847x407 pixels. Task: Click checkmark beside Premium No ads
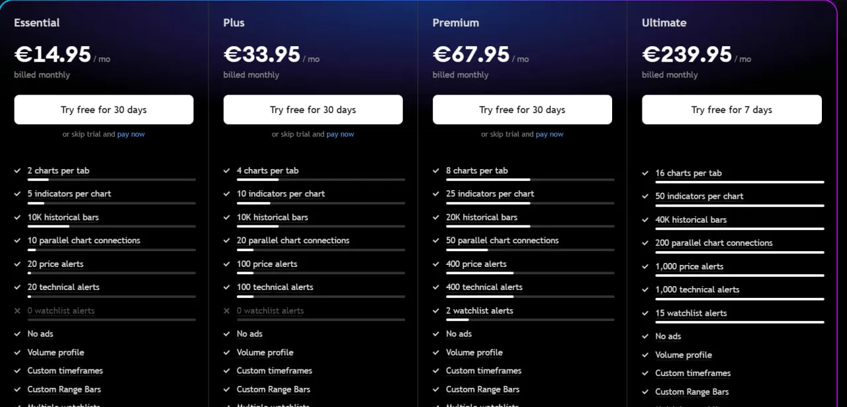click(436, 334)
